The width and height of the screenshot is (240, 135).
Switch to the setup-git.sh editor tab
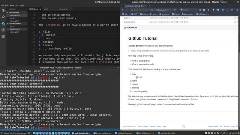(63, 9)
